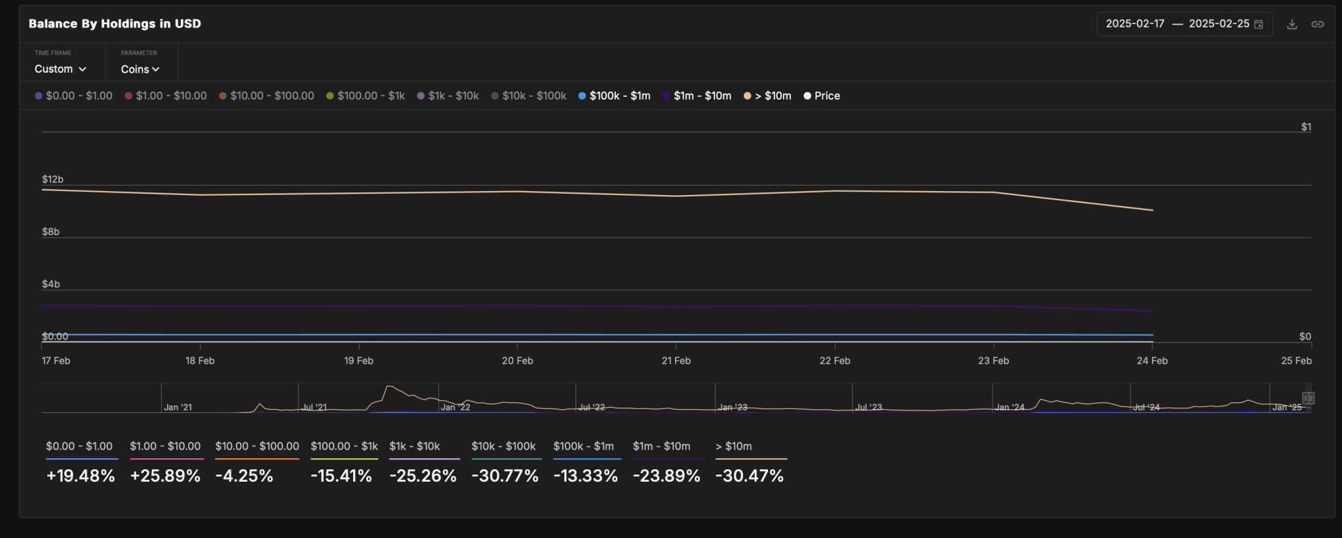Toggle the $1k - $10k legend series

point(448,96)
